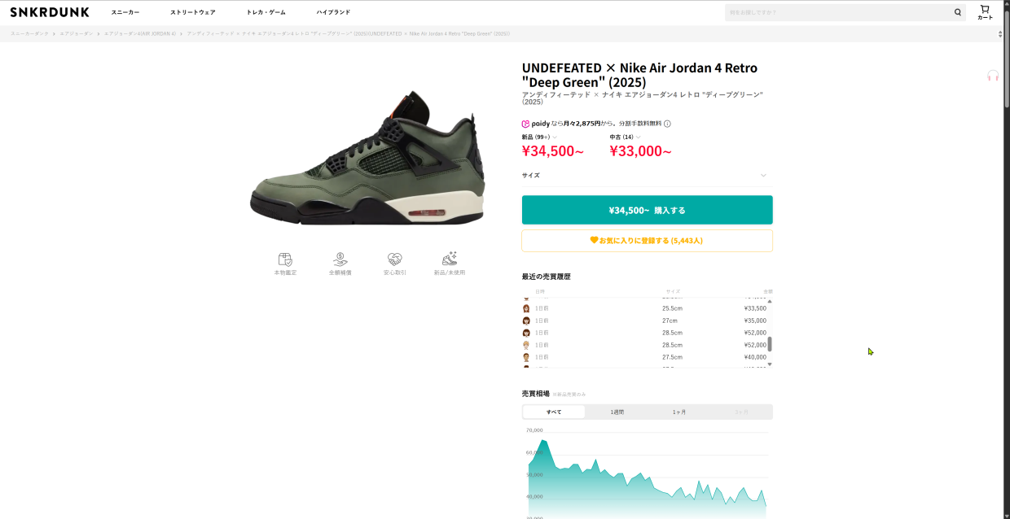Select the すべて chart range
Image resolution: width=1010 pixels, height=519 pixels.
554,412
